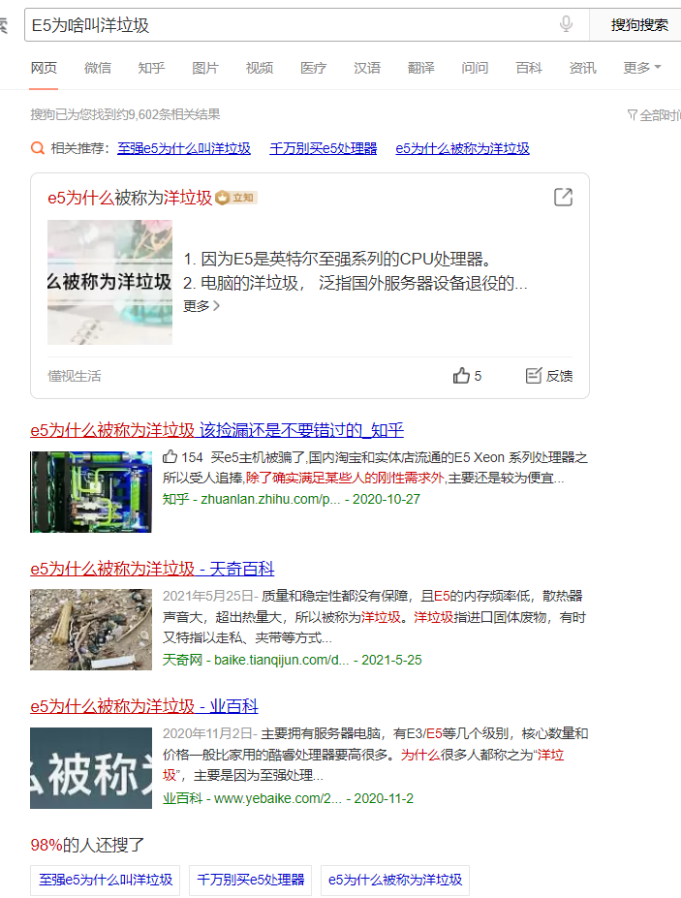The image size is (681, 898).
Task: Open the share icon on featured card
Action: coord(563,197)
